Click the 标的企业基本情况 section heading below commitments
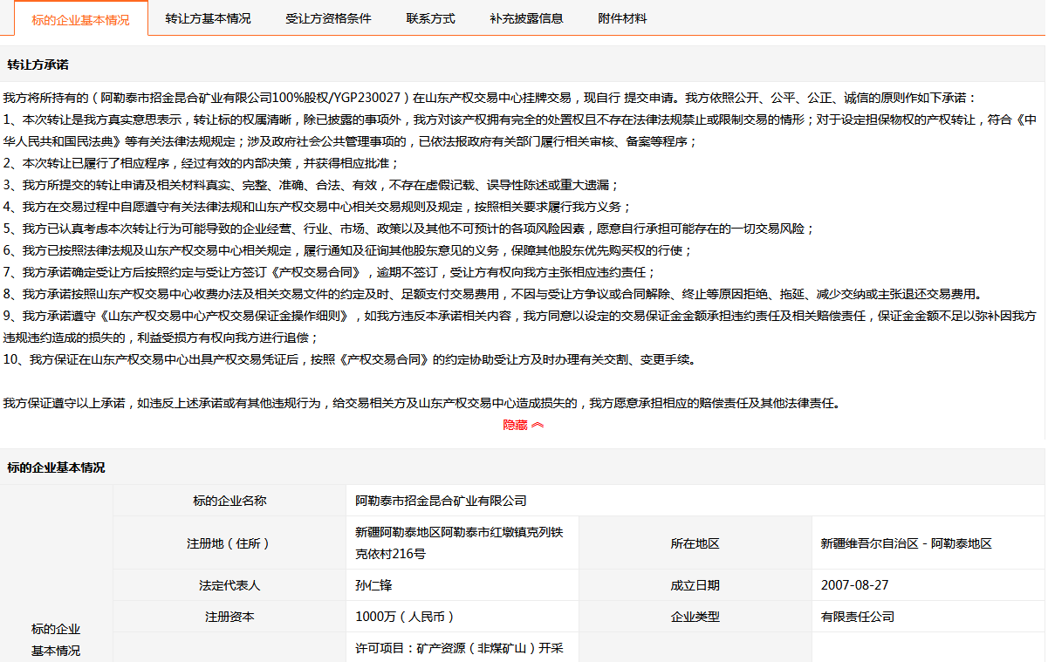This screenshot has height=662, width=1048. coord(56,467)
